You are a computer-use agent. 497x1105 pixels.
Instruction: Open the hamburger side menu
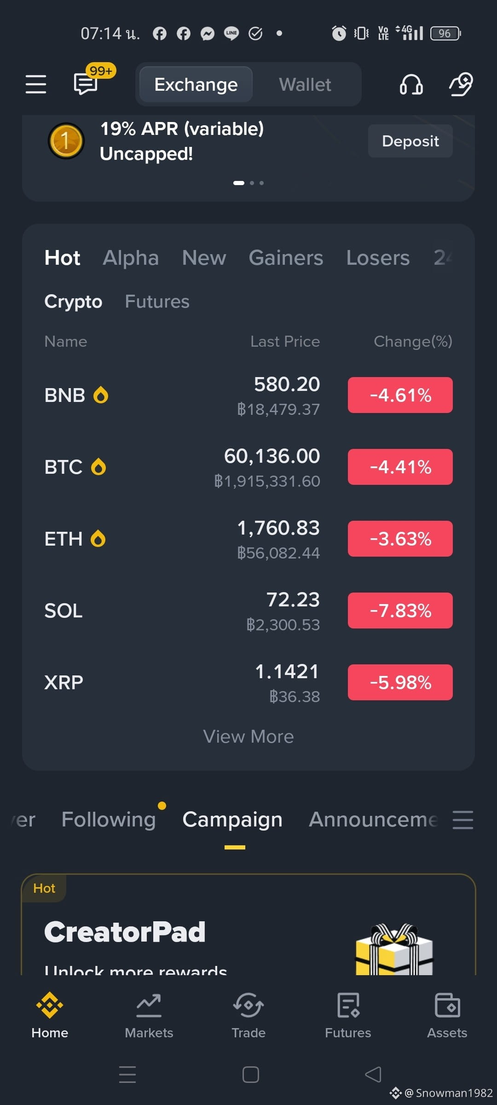click(35, 84)
